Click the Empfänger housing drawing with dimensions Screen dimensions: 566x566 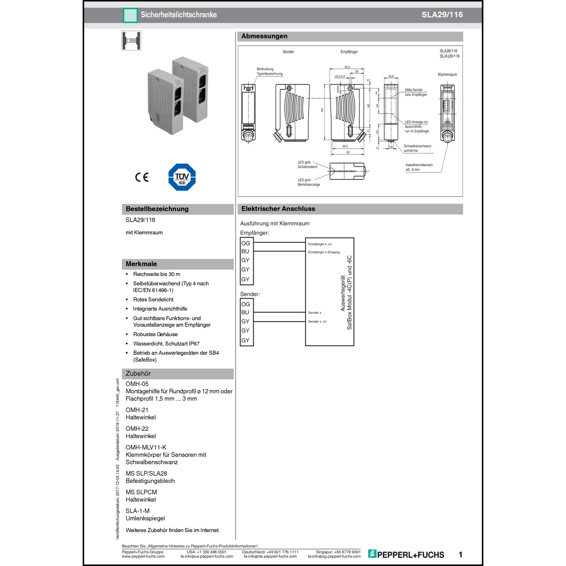point(347,113)
